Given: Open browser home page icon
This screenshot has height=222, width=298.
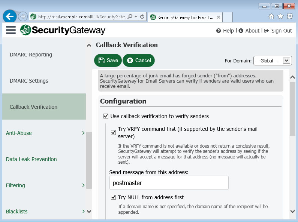Looking at the screenshot, I should coord(271,16).
